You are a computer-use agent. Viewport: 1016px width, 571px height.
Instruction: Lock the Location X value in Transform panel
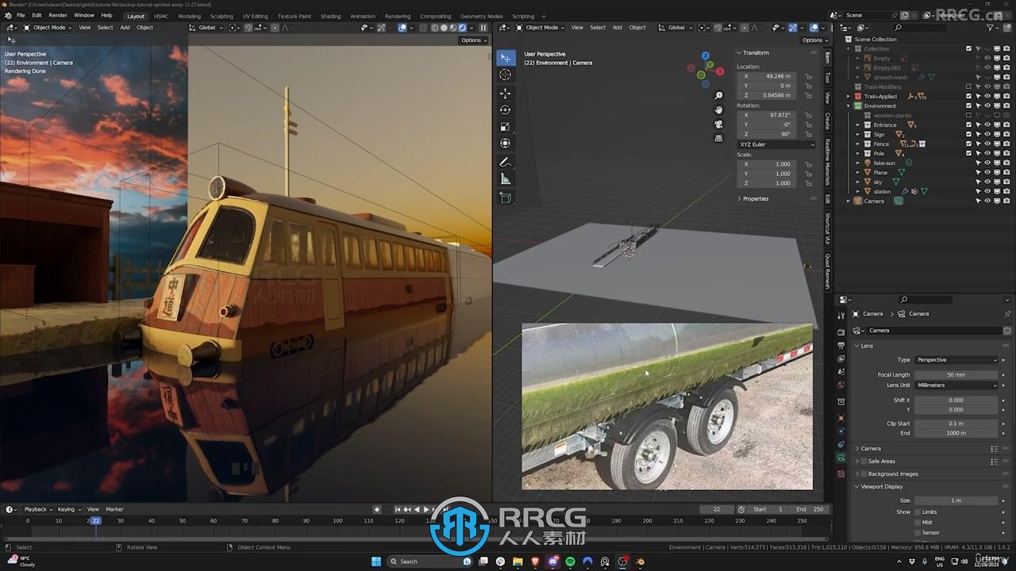(808, 76)
